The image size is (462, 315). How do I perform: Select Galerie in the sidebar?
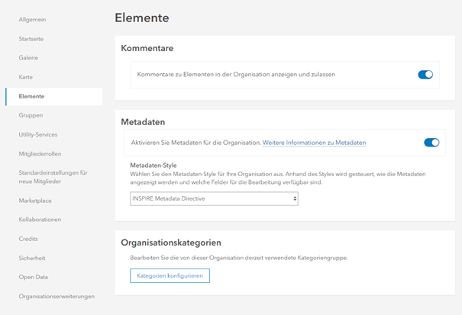[28, 58]
